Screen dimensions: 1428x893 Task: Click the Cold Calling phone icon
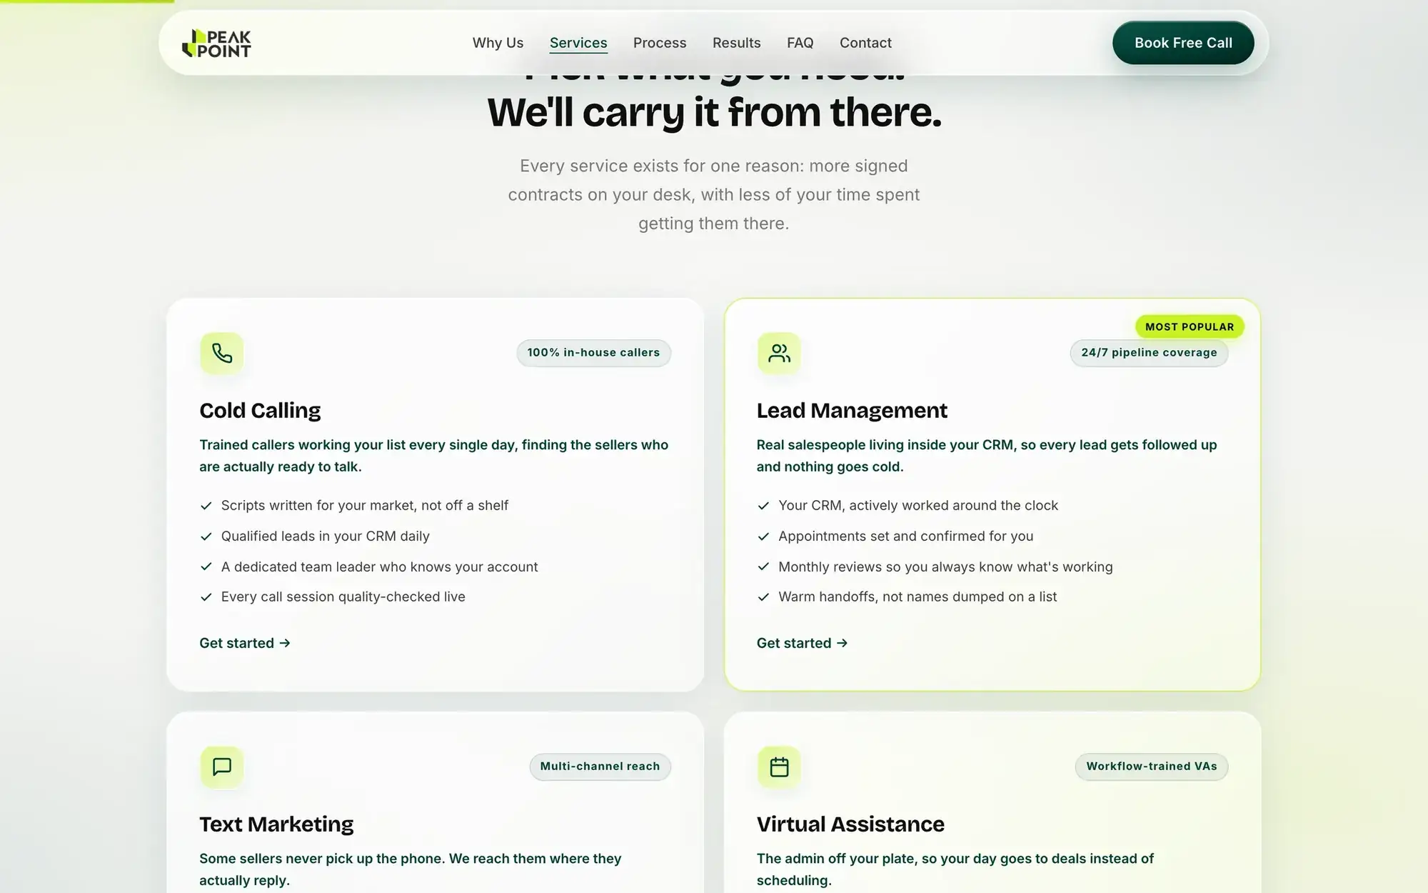click(x=222, y=354)
